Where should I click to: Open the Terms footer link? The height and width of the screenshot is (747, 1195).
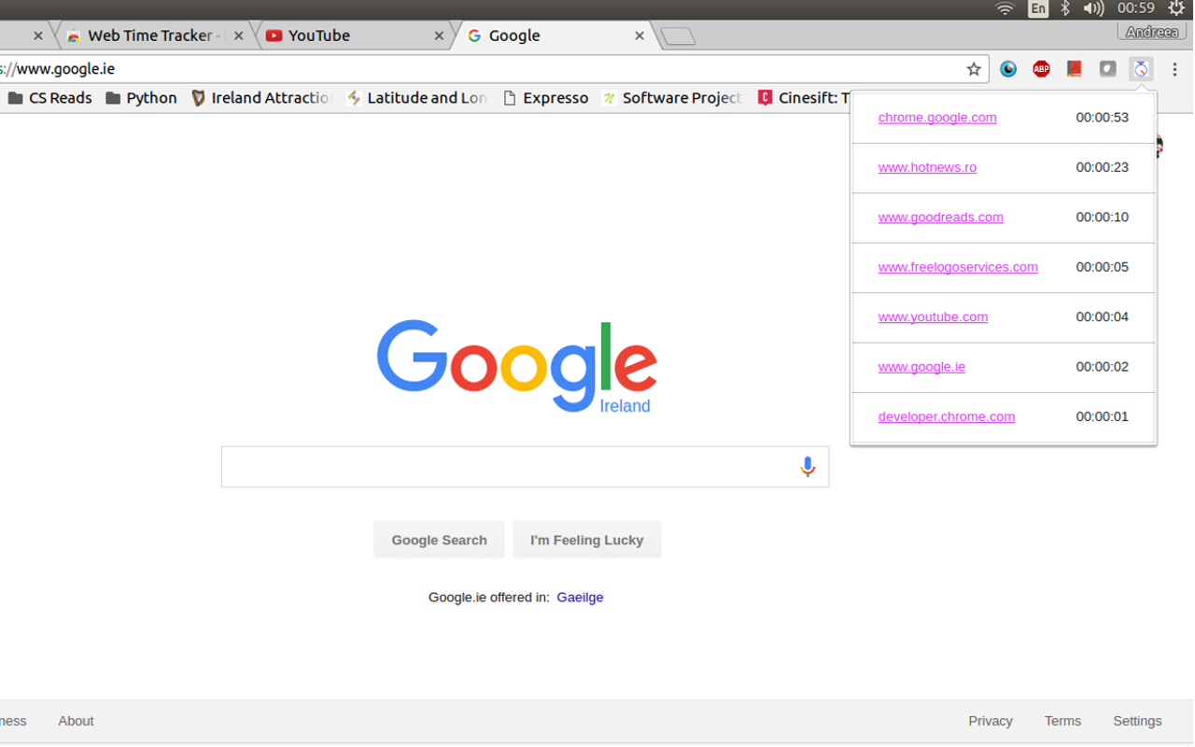point(1062,721)
